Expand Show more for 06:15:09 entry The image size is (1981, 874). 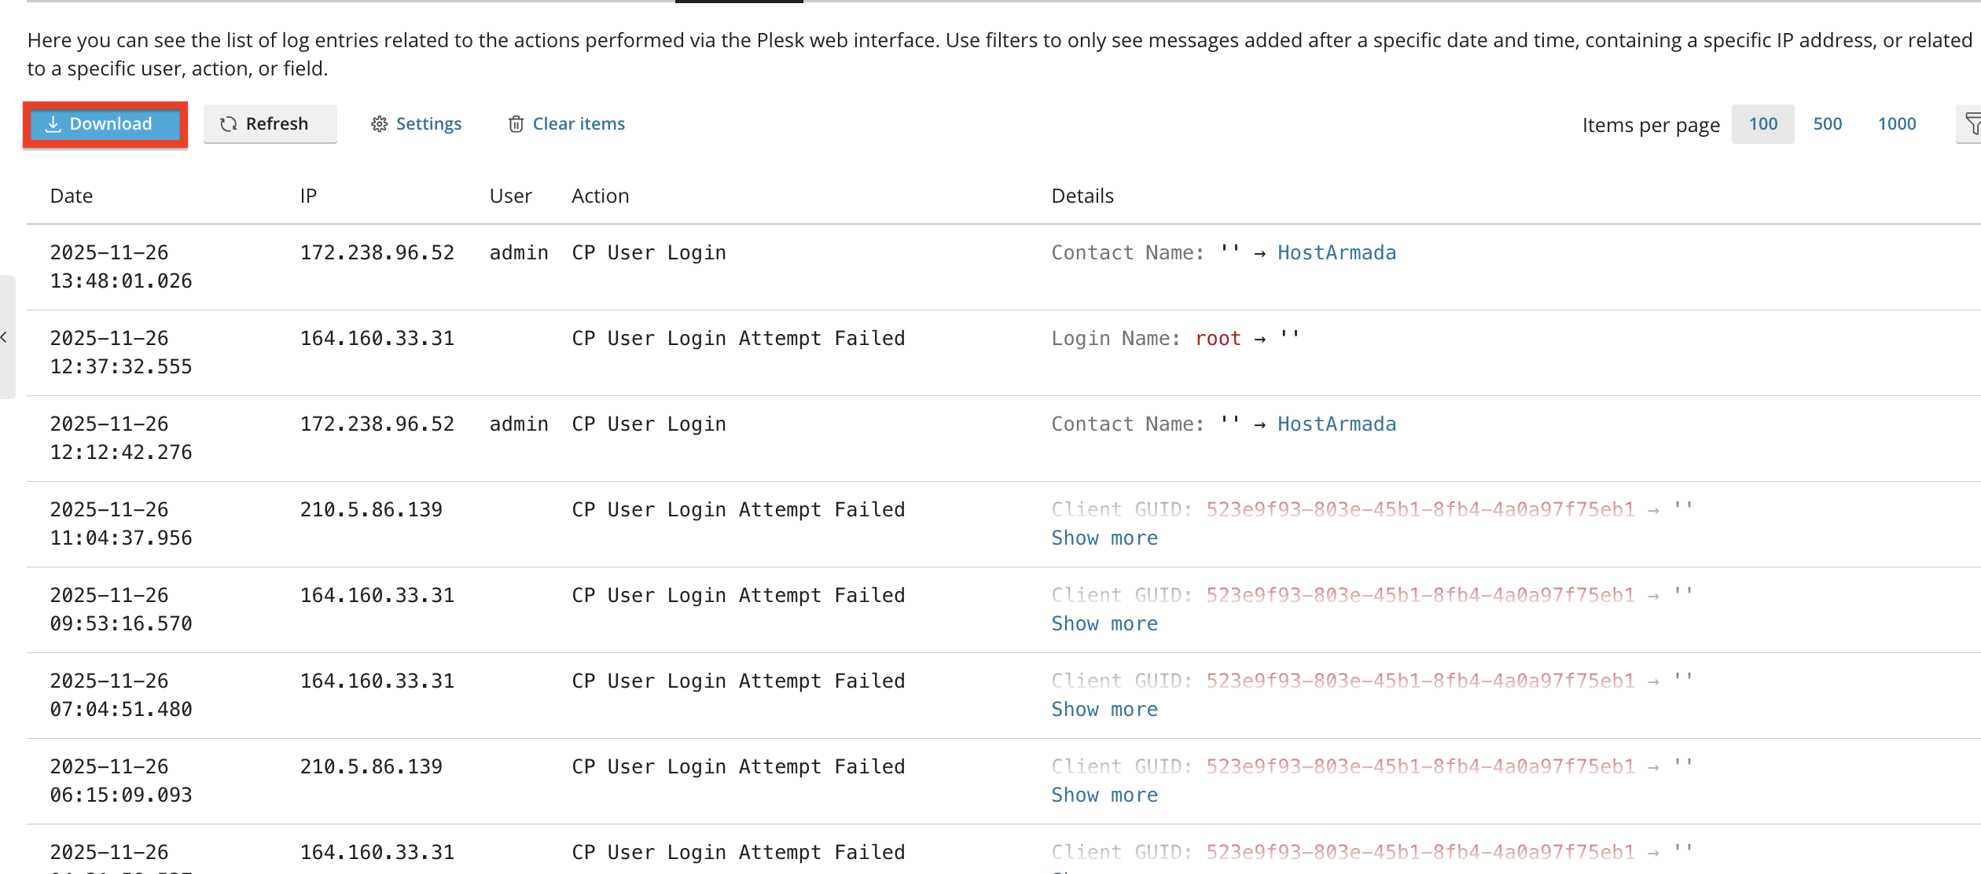[x=1104, y=795]
